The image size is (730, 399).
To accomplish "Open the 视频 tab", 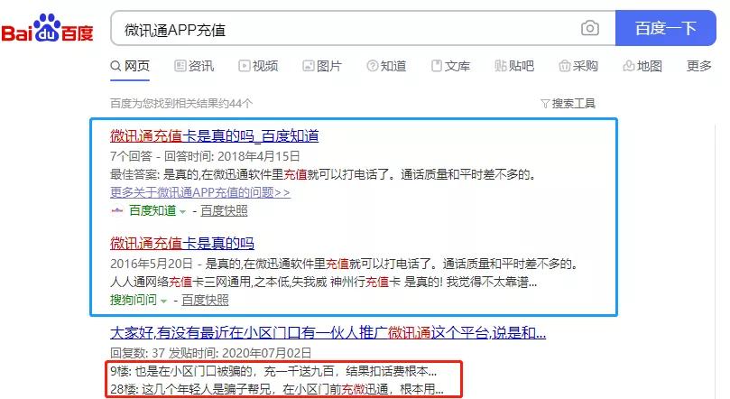I will (x=258, y=66).
